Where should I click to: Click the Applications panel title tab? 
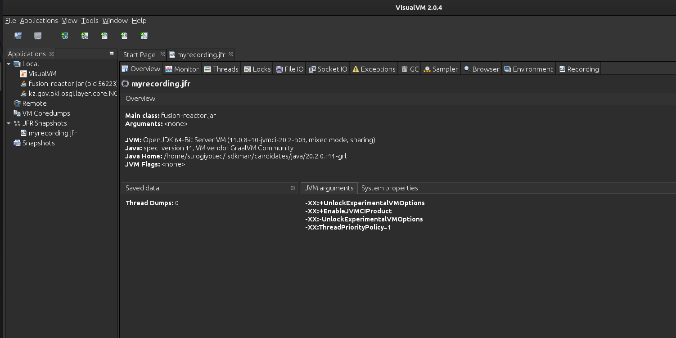(x=27, y=54)
